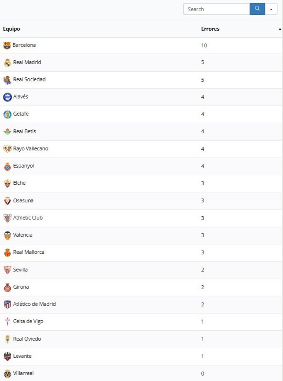Click into the Search input field
The image size is (283, 381).
coord(216,9)
